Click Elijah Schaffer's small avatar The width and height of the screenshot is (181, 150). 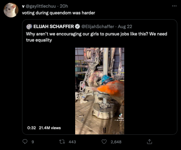29,26
